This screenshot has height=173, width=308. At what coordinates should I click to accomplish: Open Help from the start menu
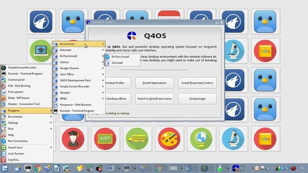click(x=26, y=135)
